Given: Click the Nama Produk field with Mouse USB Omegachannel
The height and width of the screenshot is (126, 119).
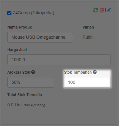Looking at the screenshot, I should coord(40,37).
